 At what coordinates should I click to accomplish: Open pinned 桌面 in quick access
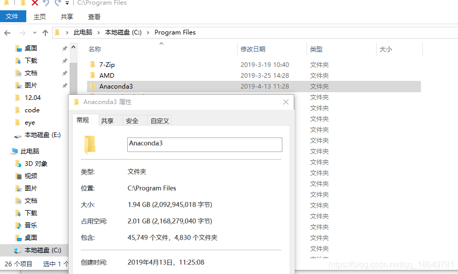click(x=31, y=48)
